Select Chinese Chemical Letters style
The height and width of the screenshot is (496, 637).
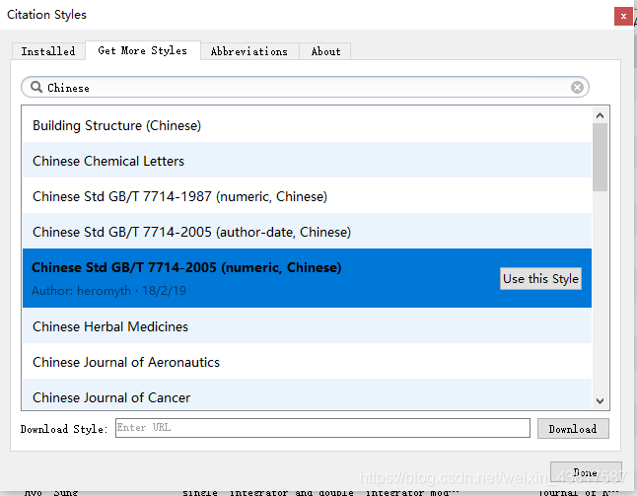[307, 161]
